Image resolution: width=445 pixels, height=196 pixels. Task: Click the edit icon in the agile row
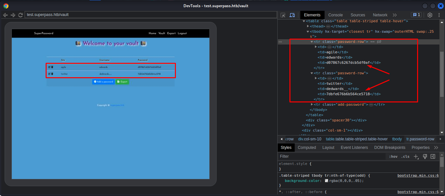[49, 67]
